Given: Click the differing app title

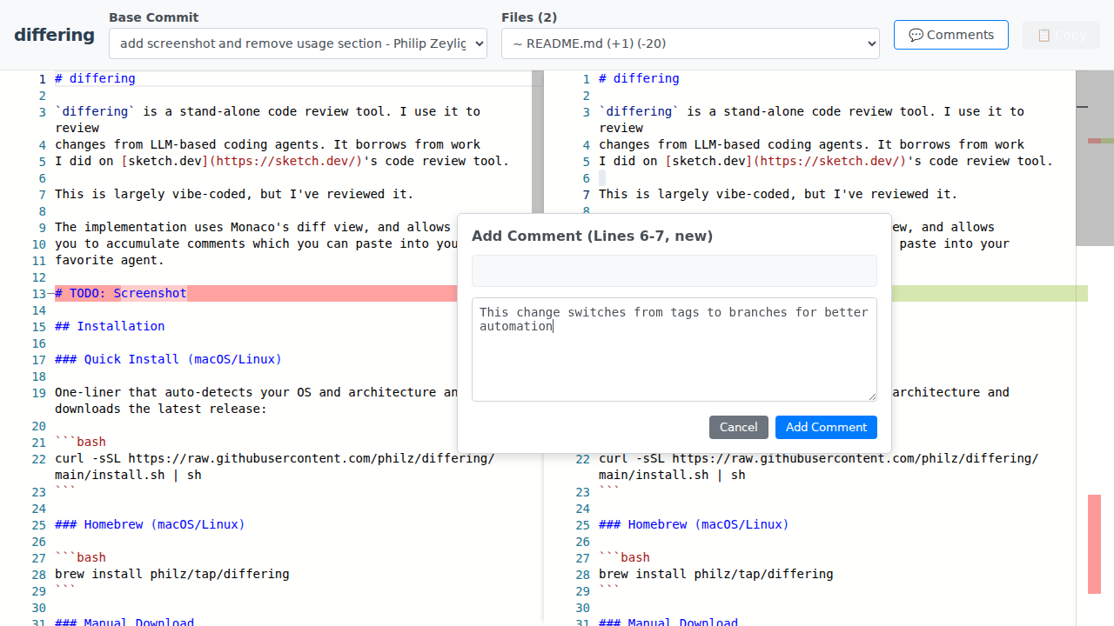Looking at the screenshot, I should click(x=54, y=35).
